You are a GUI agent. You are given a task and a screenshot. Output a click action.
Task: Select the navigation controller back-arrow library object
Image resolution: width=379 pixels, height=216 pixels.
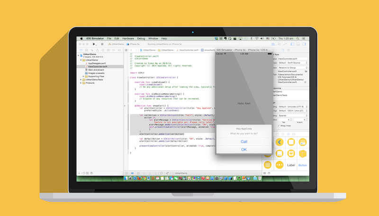pos(280,142)
